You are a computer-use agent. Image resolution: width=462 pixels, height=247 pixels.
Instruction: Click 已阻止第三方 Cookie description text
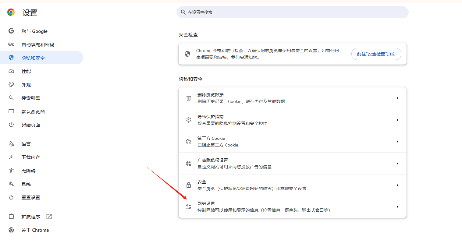(x=218, y=145)
